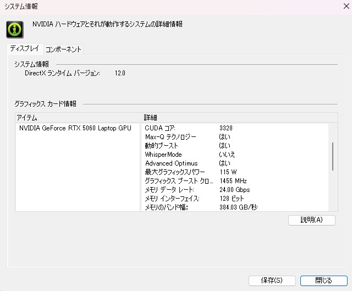Select the メモリ インターフェイス label
Screen dimensions: 352x291
tap(172, 199)
